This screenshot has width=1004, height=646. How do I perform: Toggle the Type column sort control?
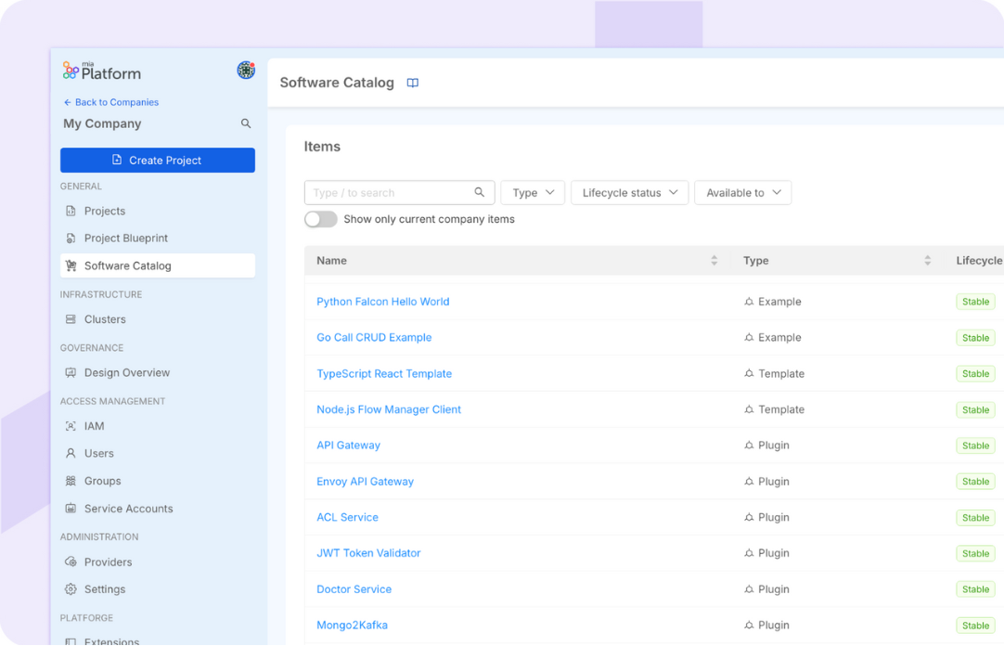[x=927, y=261]
